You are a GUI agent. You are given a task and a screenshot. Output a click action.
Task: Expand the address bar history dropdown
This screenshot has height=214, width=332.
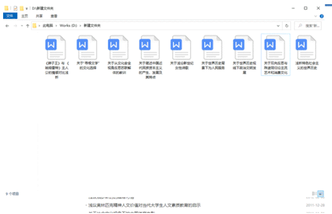tap(278, 26)
